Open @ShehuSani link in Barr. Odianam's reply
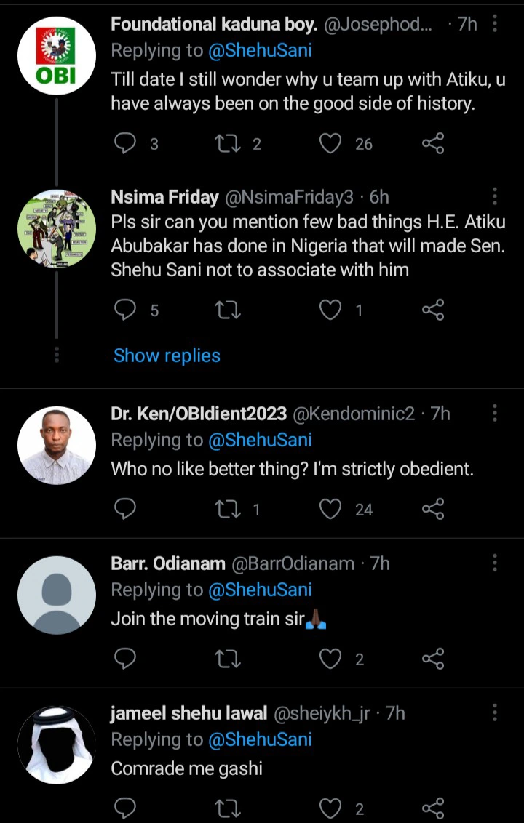524x823 pixels. click(x=260, y=590)
